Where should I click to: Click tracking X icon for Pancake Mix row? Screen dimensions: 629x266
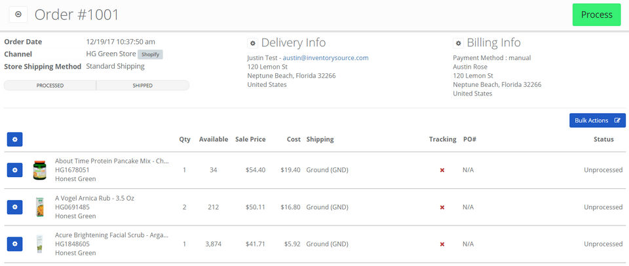[442, 170]
